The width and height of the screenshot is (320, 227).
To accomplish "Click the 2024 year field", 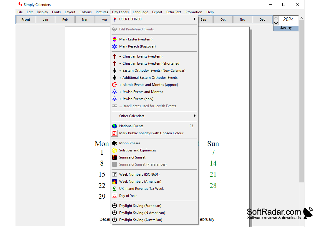I will coord(289,20).
